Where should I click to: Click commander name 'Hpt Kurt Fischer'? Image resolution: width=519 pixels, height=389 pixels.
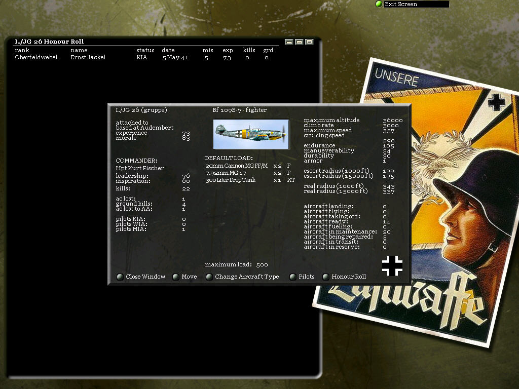140,168
